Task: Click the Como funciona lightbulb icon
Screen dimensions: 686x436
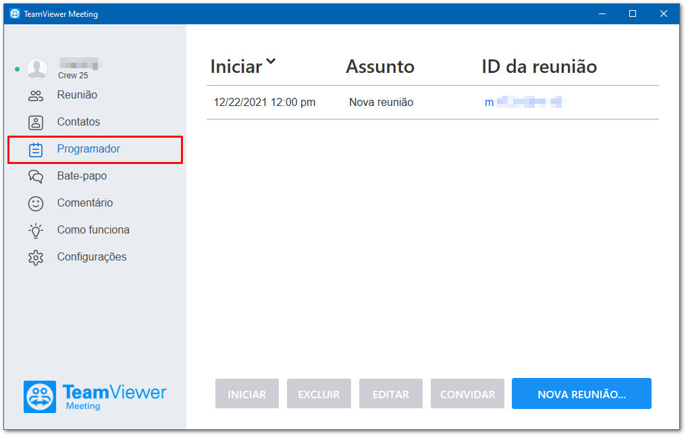Action: [35, 230]
